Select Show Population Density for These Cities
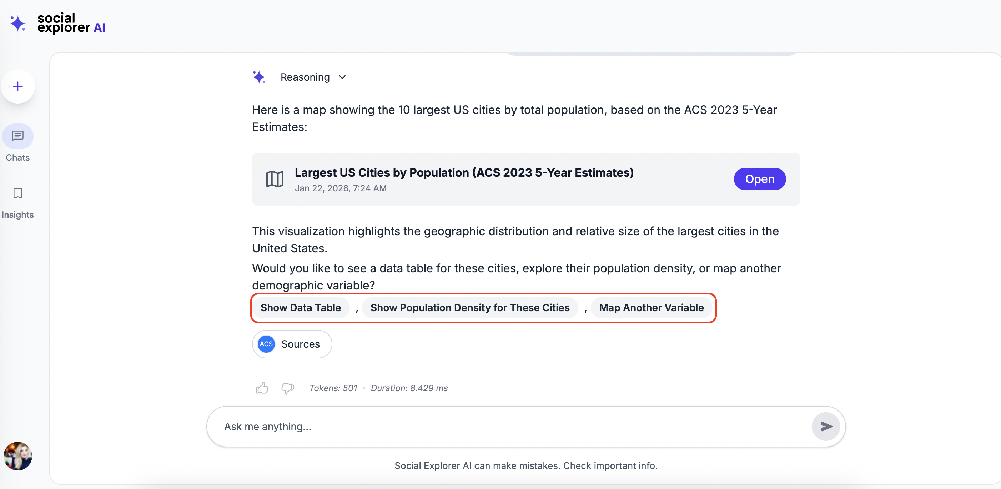Screen dimensions: 1001x489 click(469, 308)
